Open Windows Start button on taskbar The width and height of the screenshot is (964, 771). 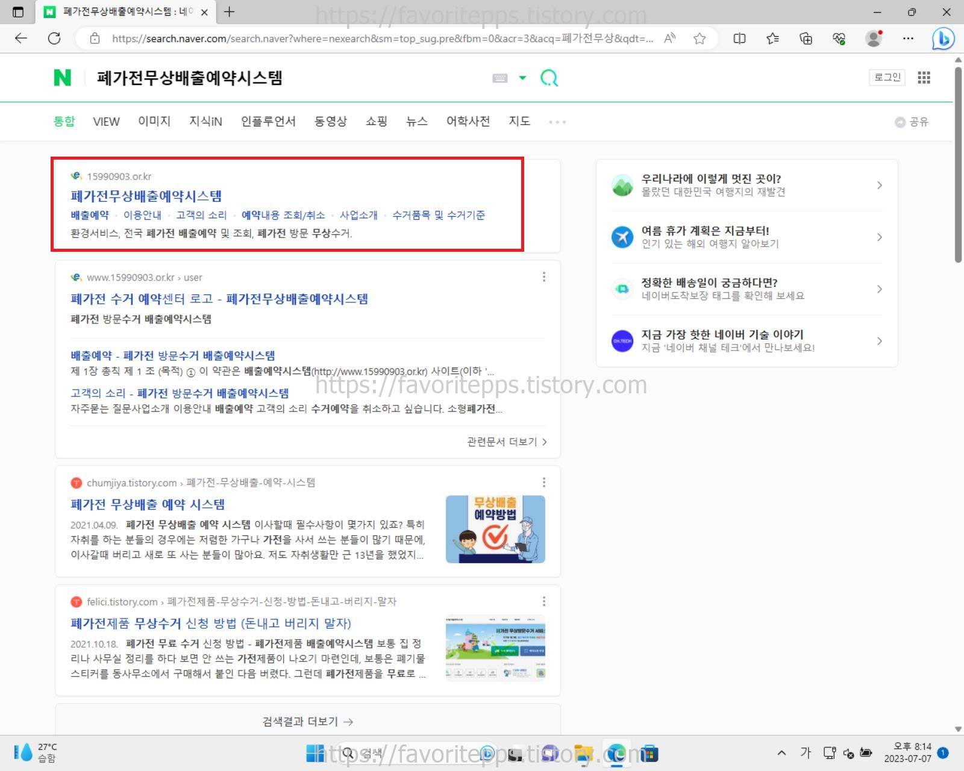pyautogui.click(x=315, y=753)
